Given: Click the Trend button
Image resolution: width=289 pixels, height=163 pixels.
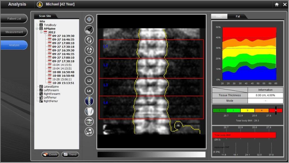Looking at the screenshot, I should click(x=70, y=154).
